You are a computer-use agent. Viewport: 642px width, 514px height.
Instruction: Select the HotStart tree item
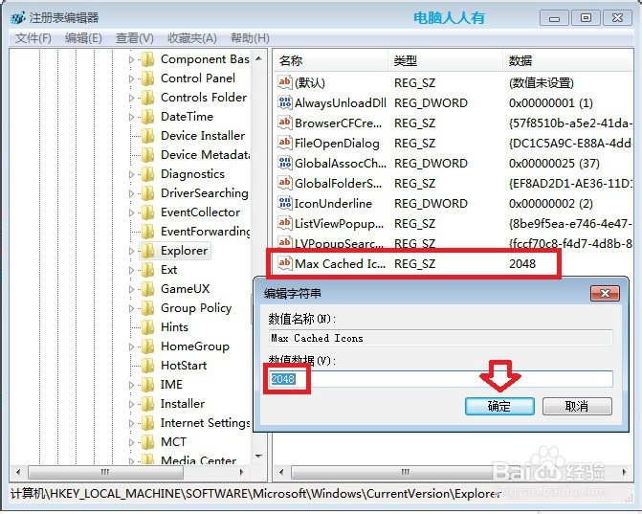point(184,366)
